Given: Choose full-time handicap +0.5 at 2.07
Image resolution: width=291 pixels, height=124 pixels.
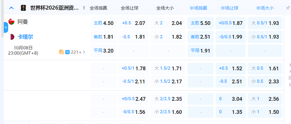Looking at the screenshot, I should point(134,23).
